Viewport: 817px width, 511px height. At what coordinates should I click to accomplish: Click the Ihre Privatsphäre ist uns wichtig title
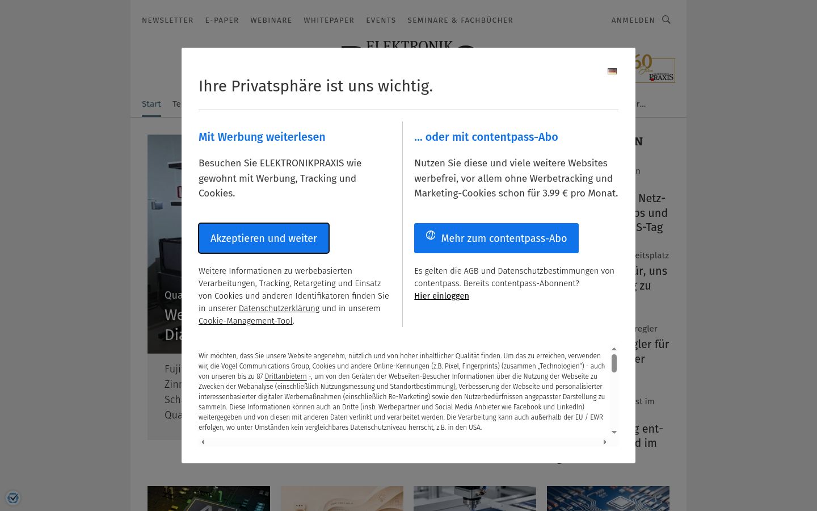(315, 86)
